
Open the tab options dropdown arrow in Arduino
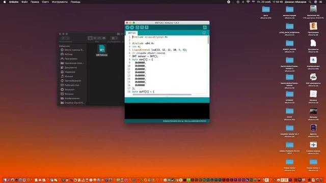204,33
